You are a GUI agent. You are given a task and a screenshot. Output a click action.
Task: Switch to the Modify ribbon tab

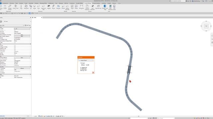click(x=109, y=3)
